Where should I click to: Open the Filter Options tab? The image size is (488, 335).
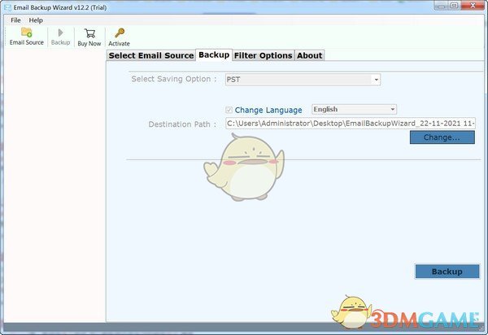pyautogui.click(x=263, y=55)
